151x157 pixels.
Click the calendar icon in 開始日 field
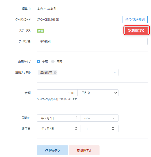pyautogui.click(x=76, y=118)
